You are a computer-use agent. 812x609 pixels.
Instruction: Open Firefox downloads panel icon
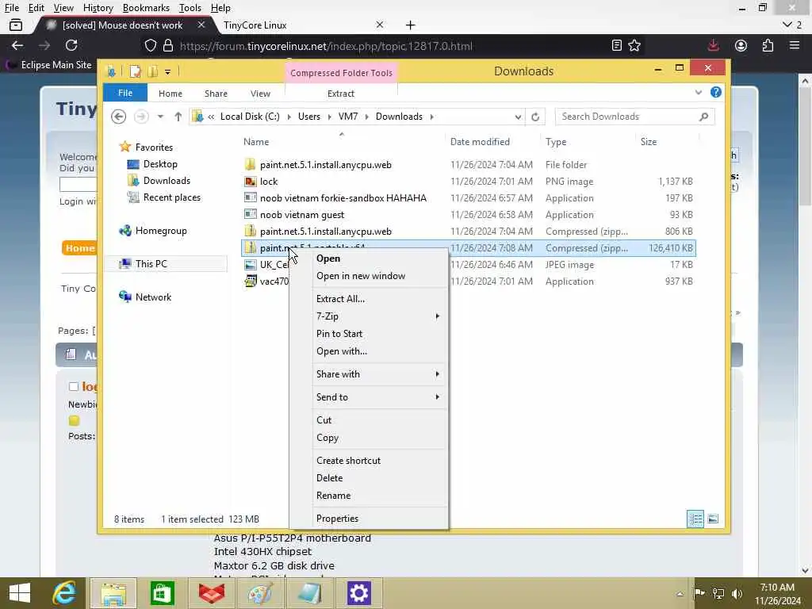point(713,45)
